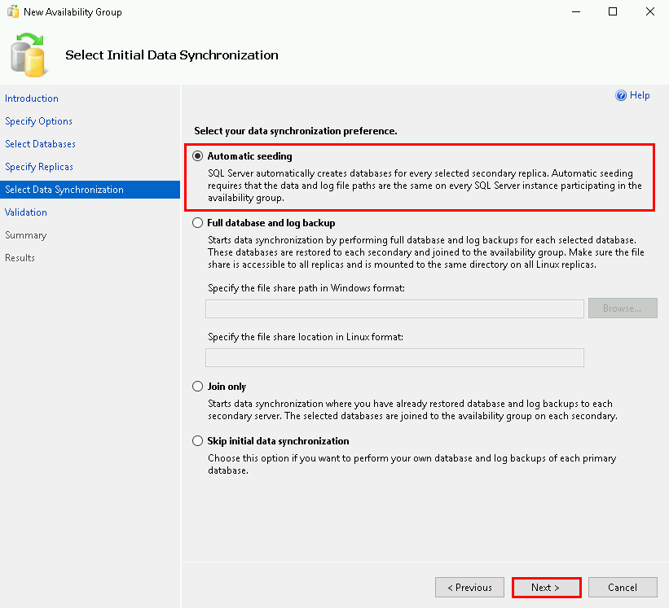Open the Specify Options step
669x608 pixels.
pos(38,121)
